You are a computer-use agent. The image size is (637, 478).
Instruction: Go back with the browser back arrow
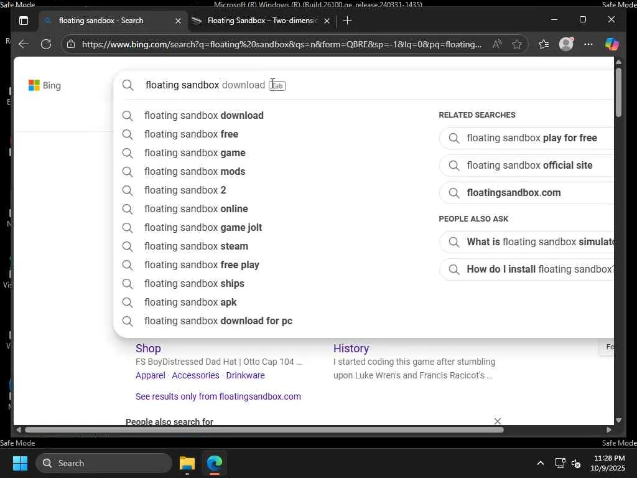click(24, 44)
